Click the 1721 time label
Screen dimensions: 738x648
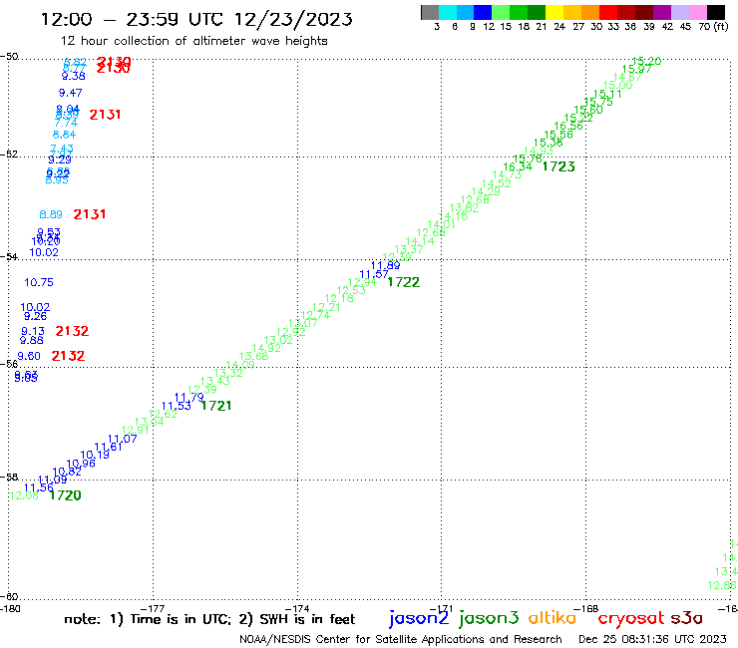[216, 406]
